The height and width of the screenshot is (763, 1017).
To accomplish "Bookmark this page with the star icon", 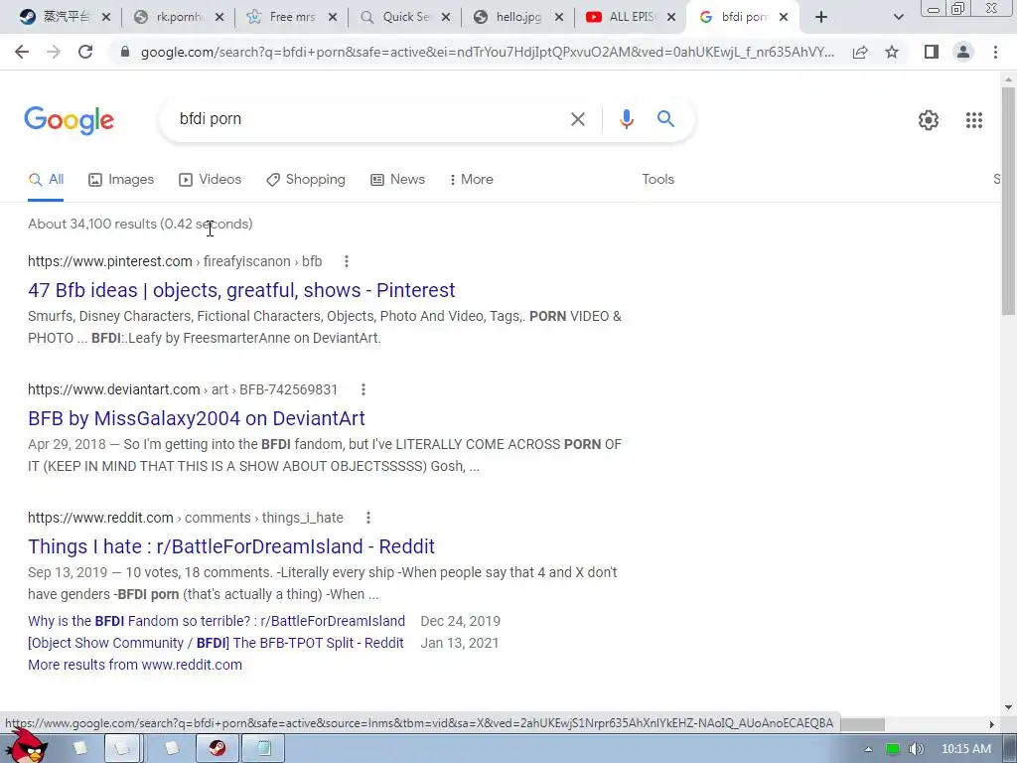I will coord(892,52).
